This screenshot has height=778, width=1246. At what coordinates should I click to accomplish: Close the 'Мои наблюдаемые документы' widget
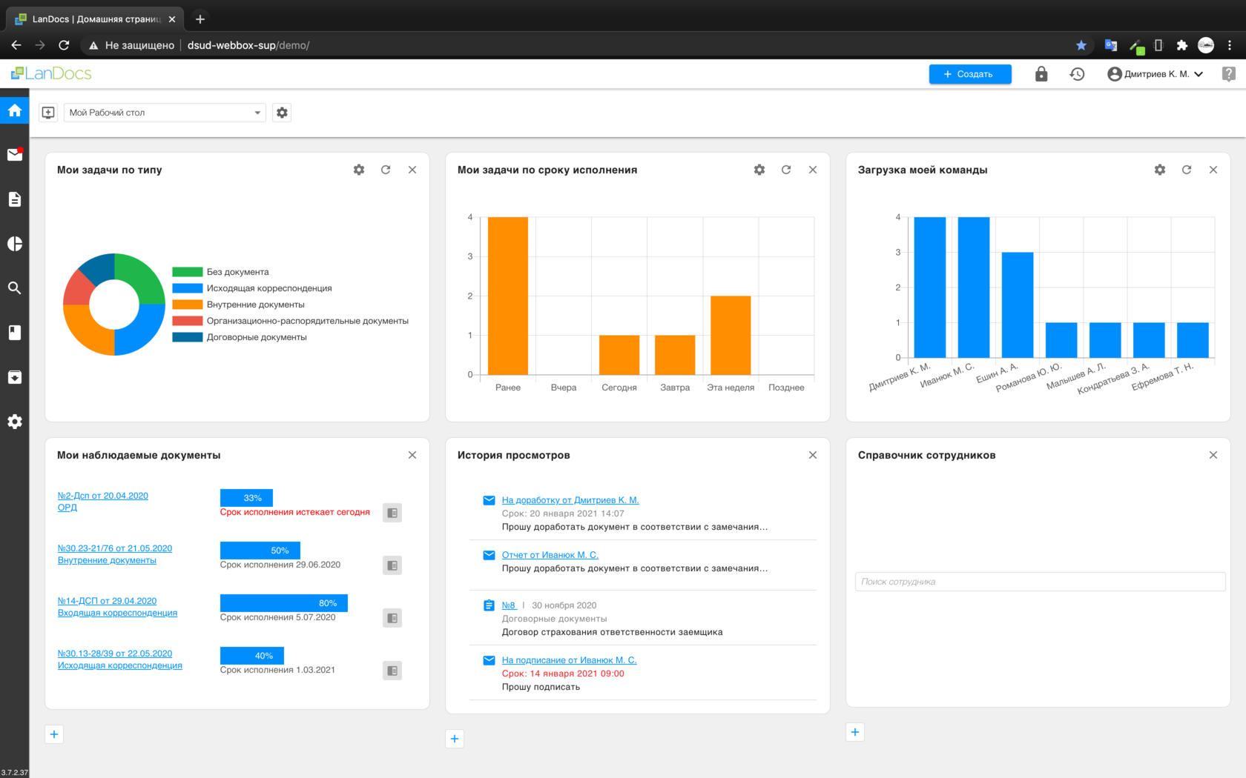coord(412,455)
